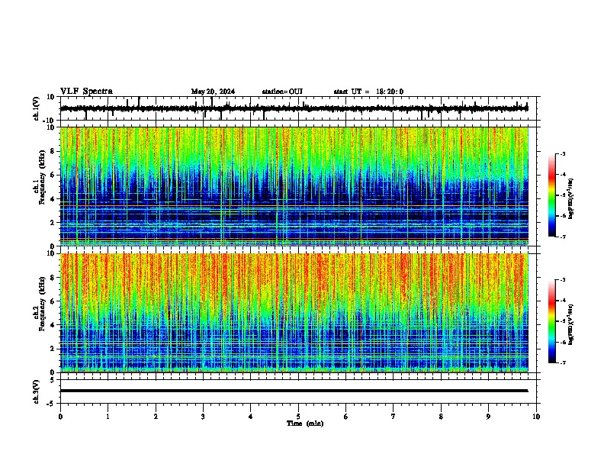Click the '-3' value on ch.2 color bar
Screen dimensions: 604x467
[563, 280]
